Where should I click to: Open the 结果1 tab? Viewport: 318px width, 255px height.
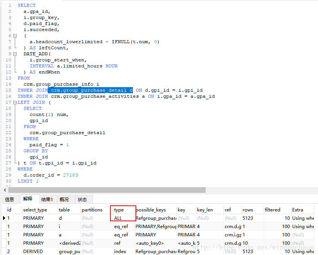(x=47, y=199)
